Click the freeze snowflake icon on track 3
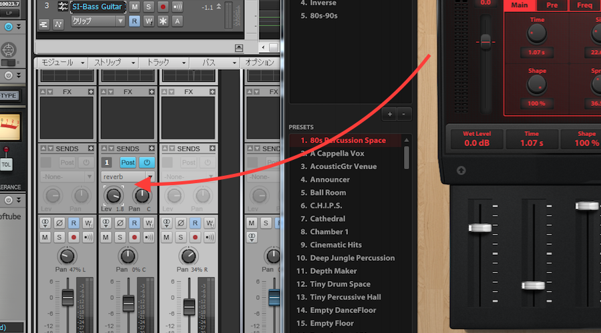 [163, 21]
